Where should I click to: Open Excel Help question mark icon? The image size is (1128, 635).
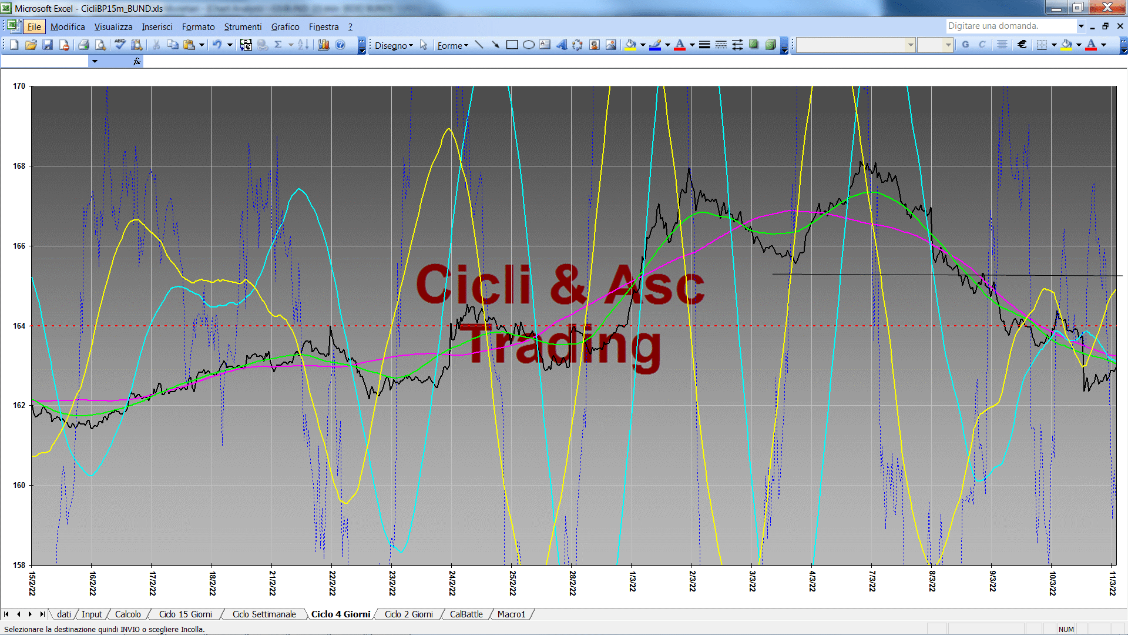[x=340, y=45]
